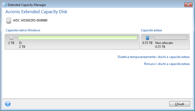Image resolution: width=195 pixels, height=111 pixels.
Task: Click Disattiva temporaneamente i dischi a capacità estesa
Action: pyautogui.click(x=154, y=57)
